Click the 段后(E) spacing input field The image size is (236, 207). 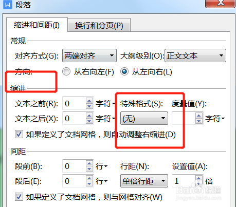pyautogui.click(x=74, y=181)
